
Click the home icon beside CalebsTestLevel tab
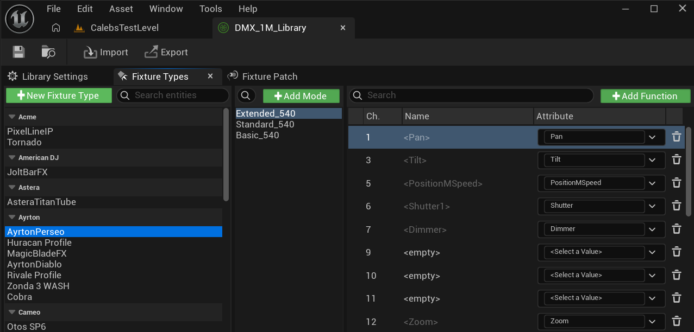55,28
